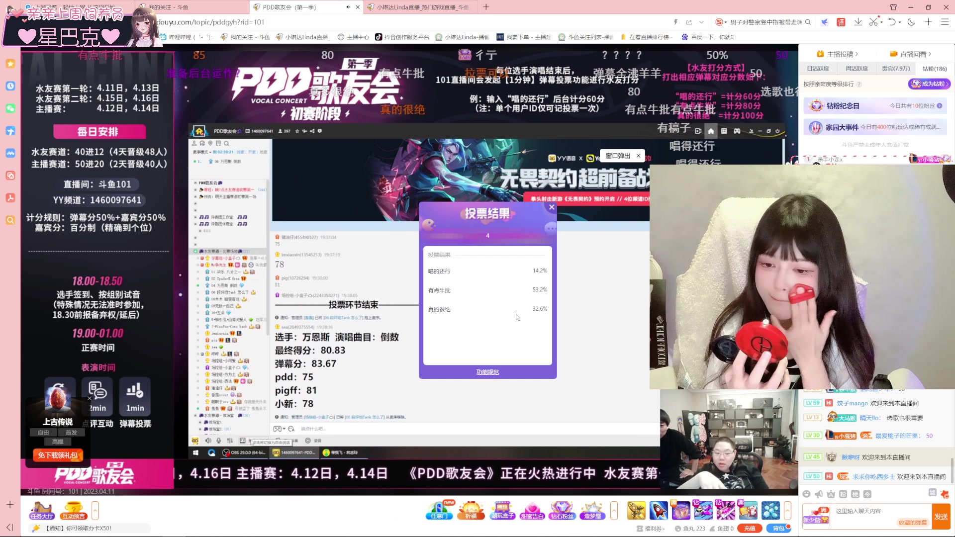Expand the Sogou search engine dropdown

pos(726,22)
